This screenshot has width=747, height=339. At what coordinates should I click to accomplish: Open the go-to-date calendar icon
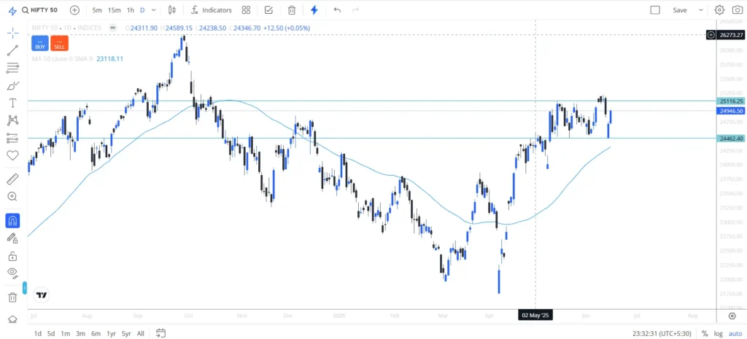pyautogui.click(x=160, y=333)
